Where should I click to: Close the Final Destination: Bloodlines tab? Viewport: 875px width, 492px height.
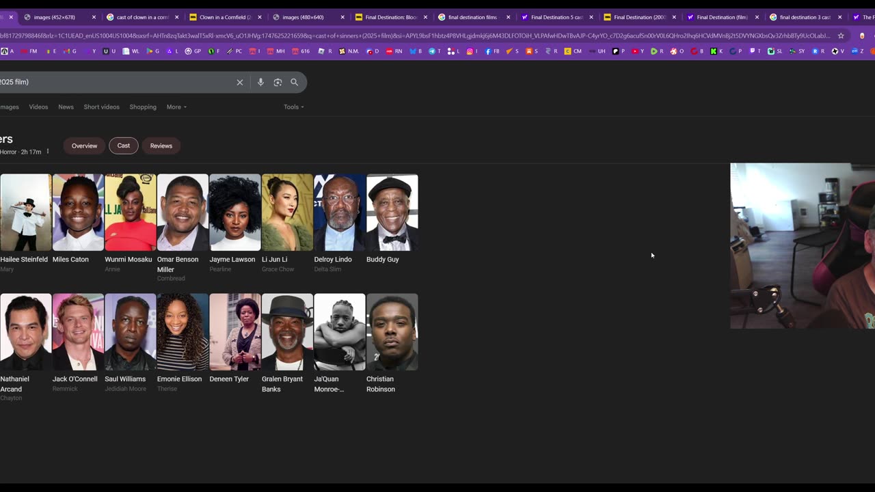pyautogui.click(x=425, y=17)
